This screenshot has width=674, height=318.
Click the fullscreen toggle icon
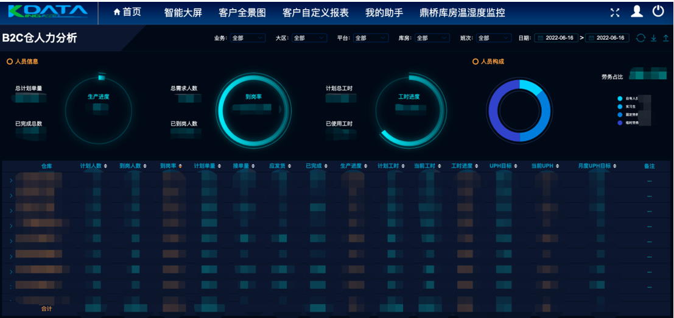(x=615, y=12)
